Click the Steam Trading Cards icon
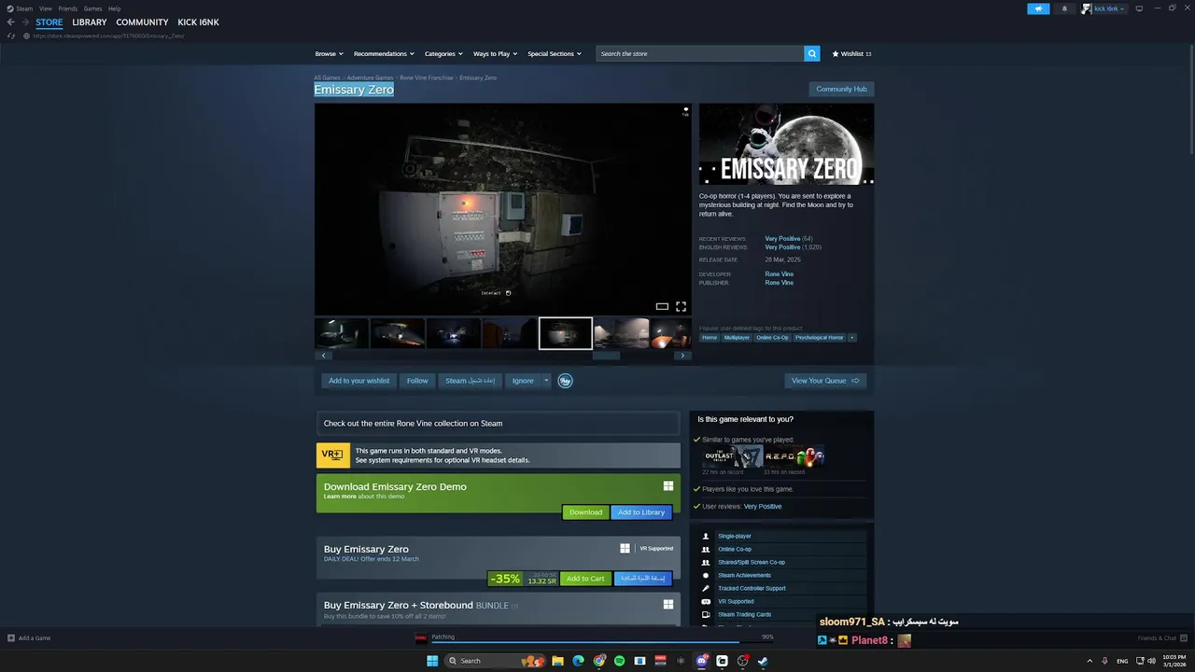 706,614
